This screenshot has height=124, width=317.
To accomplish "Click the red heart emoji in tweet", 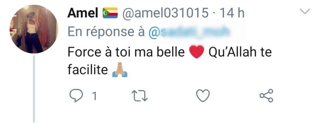I will tap(196, 52).
